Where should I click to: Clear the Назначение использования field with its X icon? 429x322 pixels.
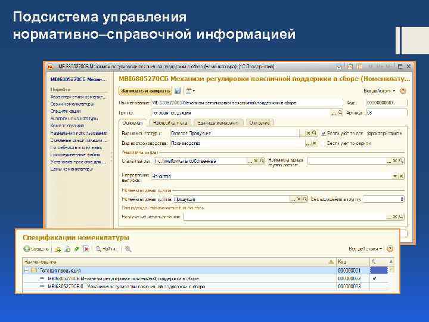pos(395,216)
